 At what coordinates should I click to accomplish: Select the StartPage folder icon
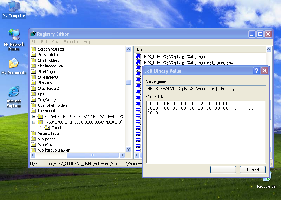pos(33,72)
